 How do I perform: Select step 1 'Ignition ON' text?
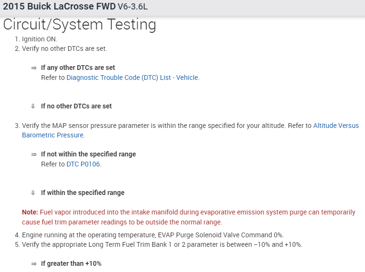point(40,39)
